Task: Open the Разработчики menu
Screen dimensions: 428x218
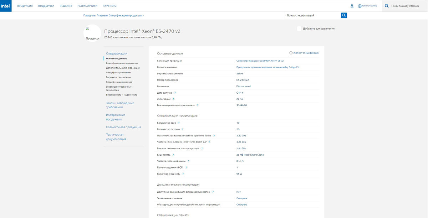Action: [87, 6]
